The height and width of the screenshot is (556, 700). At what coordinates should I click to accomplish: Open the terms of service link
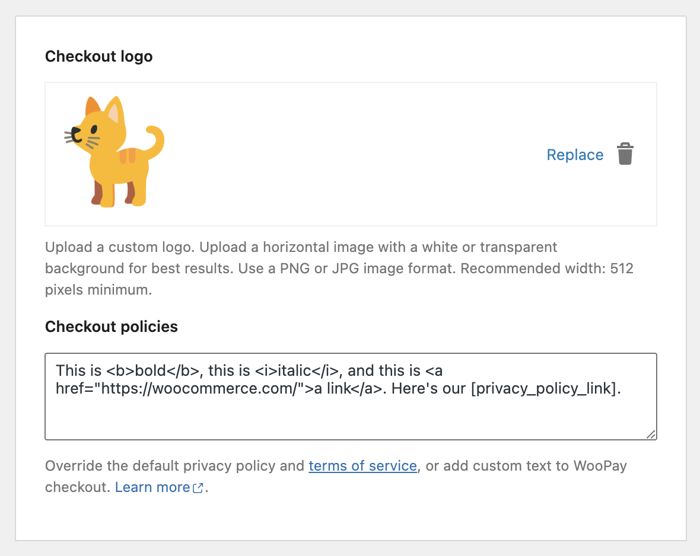(362, 466)
